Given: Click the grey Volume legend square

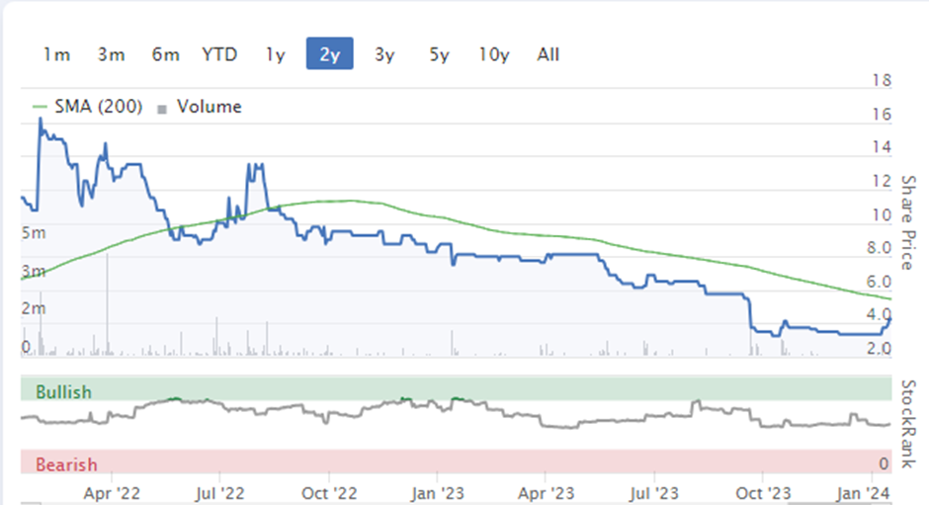Looking at the screenshot, I should pyautogui.click(x=162, y=109).
